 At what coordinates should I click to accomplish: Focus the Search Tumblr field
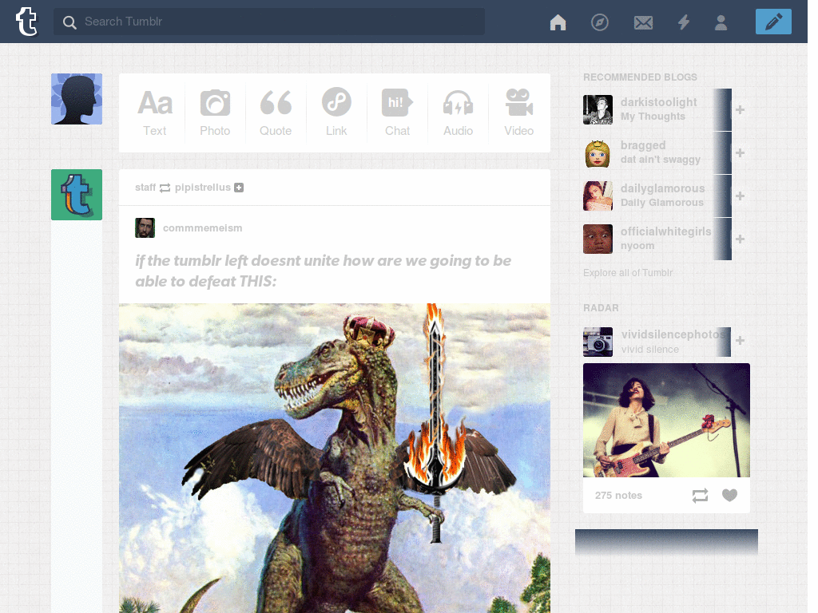268,22
